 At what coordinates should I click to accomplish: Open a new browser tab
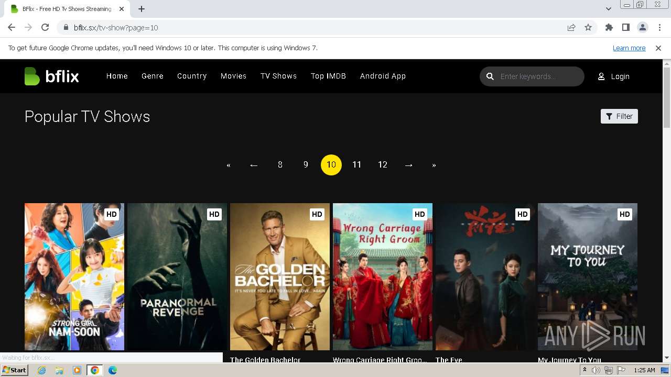tap(142, 9)
